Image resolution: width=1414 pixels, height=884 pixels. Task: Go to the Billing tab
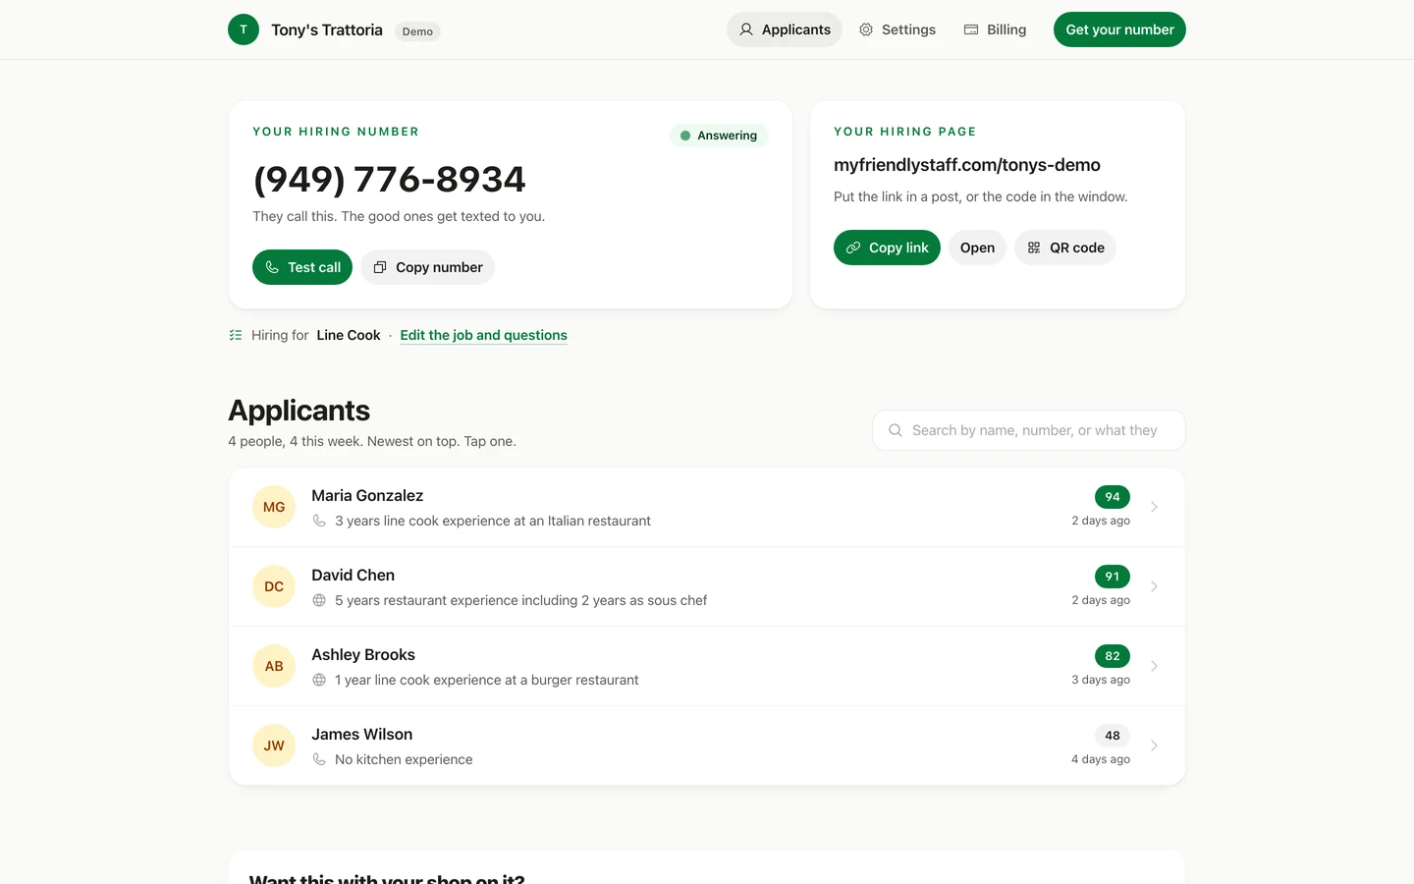pos(996,29)
